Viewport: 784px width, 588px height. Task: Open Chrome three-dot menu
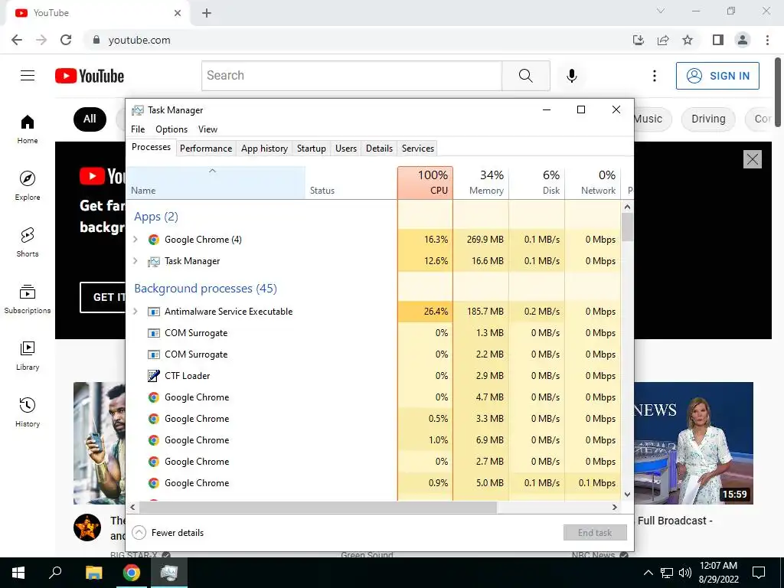(x=767, y=40)
